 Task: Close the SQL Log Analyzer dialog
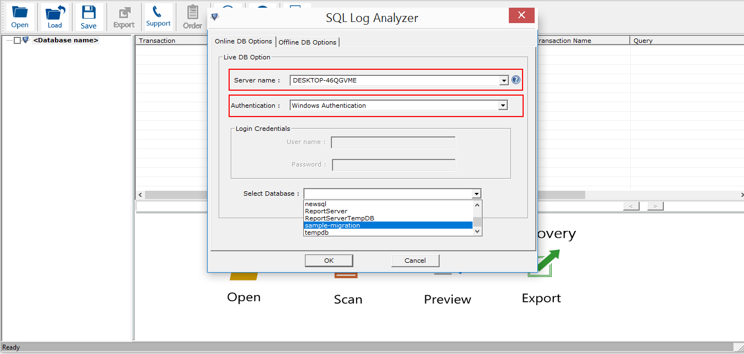tap(521, 15)
